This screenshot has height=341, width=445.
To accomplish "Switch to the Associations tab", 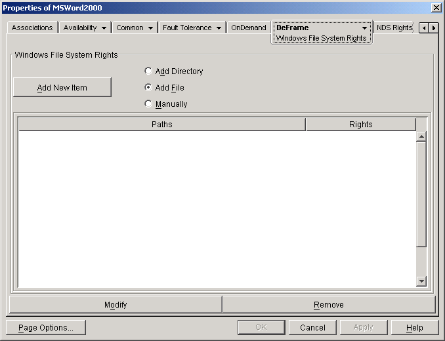I will [x=32, y=28].
